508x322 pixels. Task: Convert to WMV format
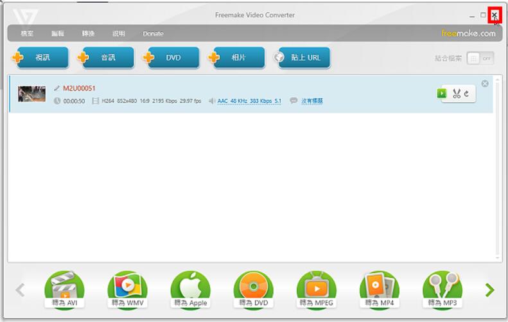[x=128, y=290]
